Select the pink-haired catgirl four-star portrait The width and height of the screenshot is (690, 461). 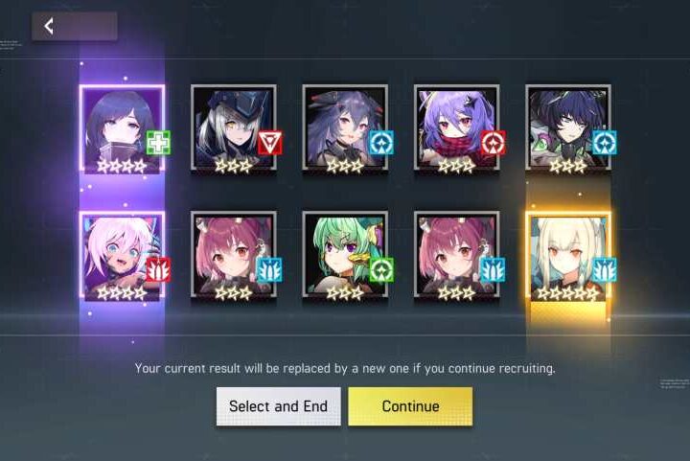(x=122, y=256)
